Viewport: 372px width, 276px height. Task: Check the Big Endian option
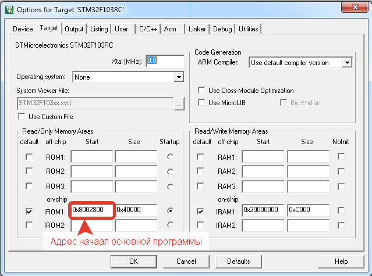pos(284,102)
